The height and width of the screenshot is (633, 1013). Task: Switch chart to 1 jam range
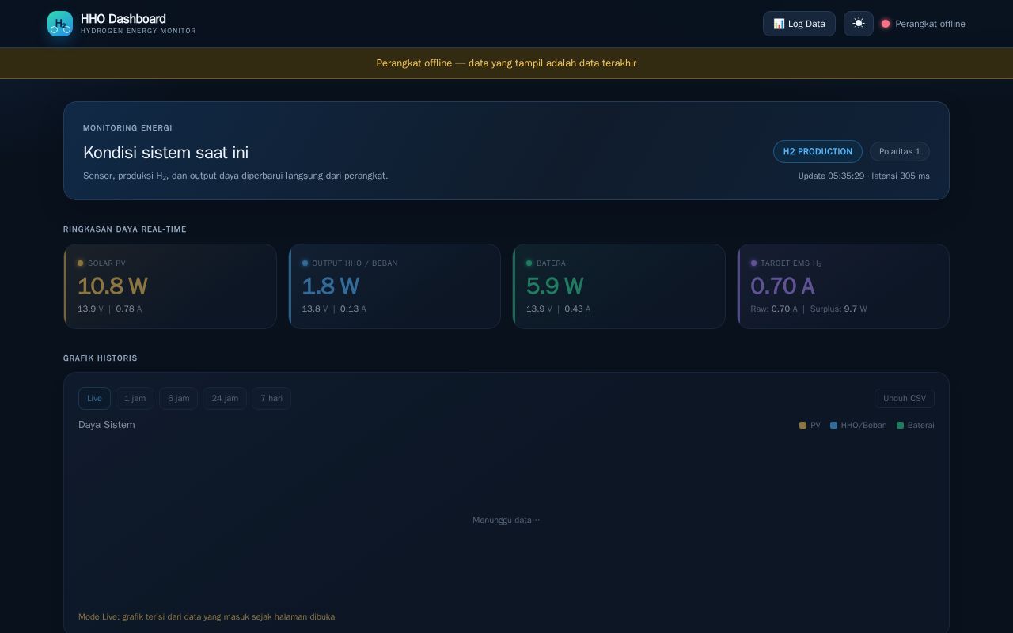click(135, 398)
